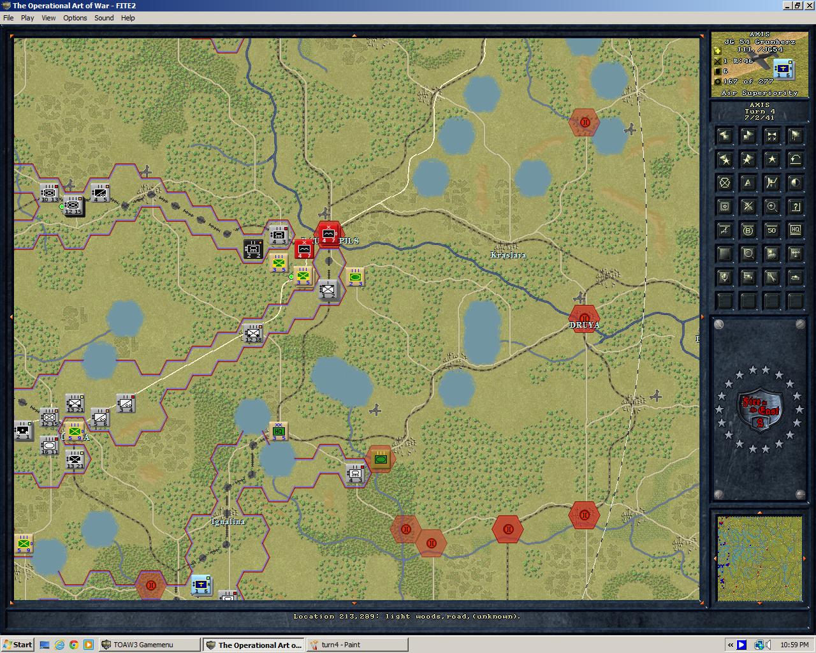Open the Help menu
Screen dimensions: 816x653
(128, 18)
